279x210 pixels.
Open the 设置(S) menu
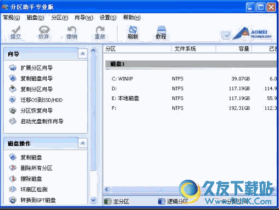[x=108, y=18]
